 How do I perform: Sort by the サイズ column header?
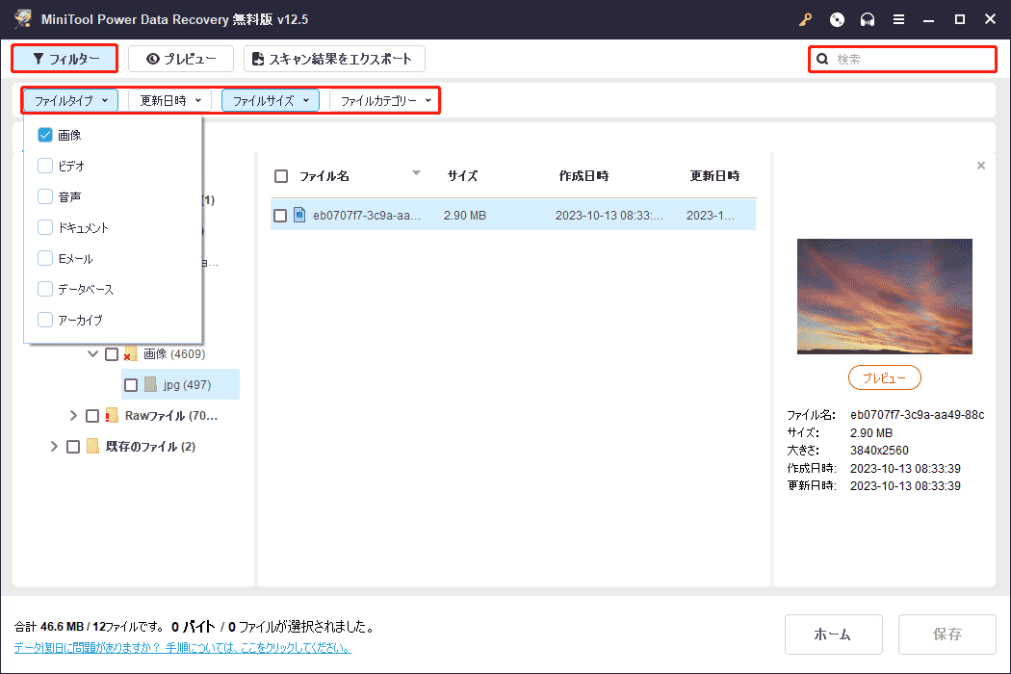(462, 176)
